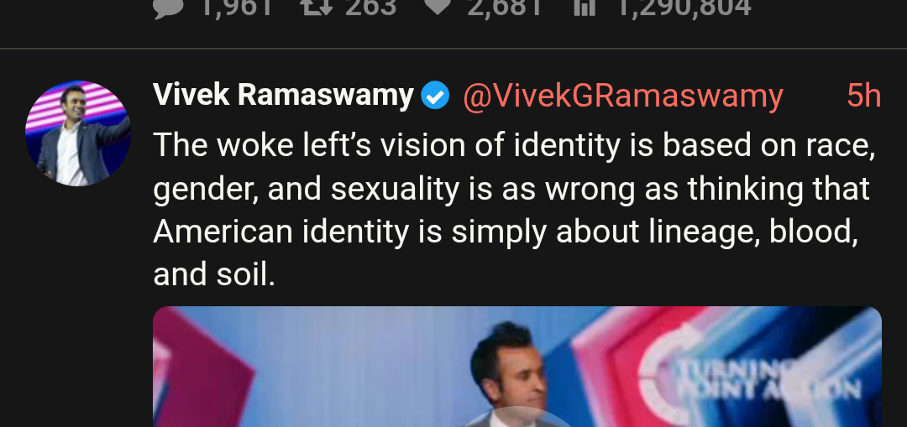
Task: Play the embedded video via circular overlay
Action: 517,417
